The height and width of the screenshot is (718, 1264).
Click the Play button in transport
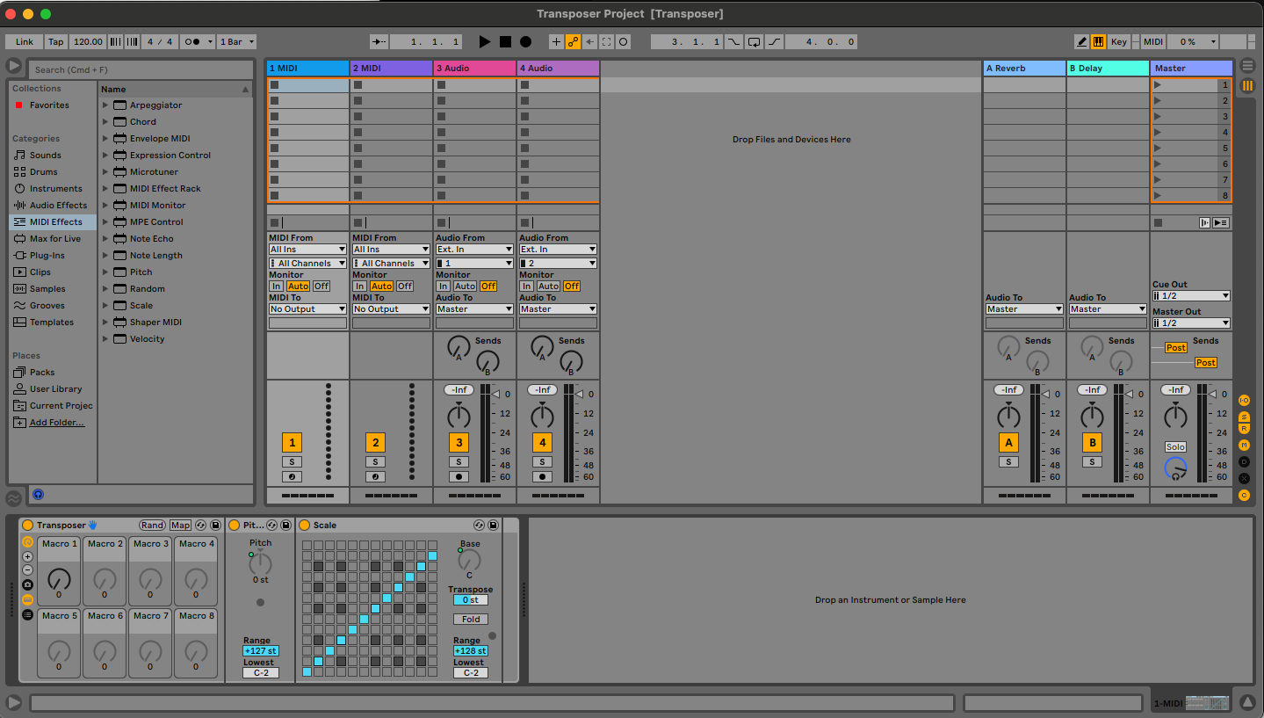click(485, 41)
